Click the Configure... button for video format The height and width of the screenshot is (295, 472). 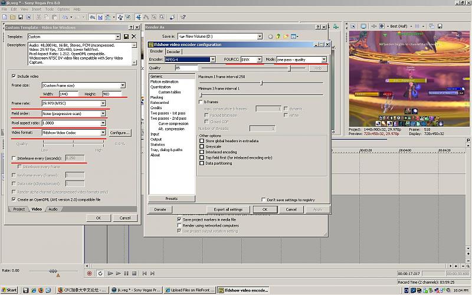(120, 133)
